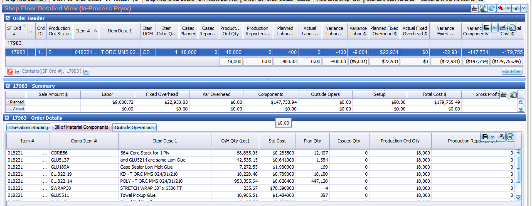The height and width of the screenshot is (206, 532).
Task: Click the O/H Qty (Loc) column header
Action: [235, 141]
